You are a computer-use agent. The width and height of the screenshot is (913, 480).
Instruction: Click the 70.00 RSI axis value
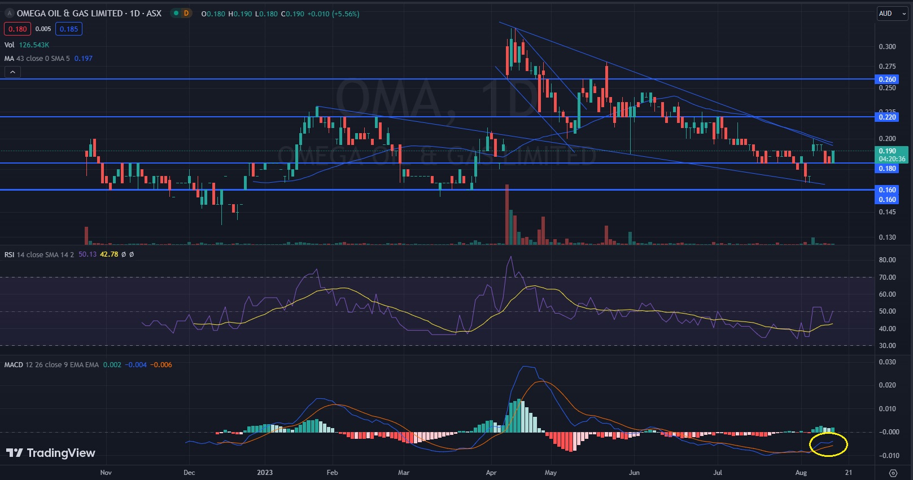tap(887, 278)
